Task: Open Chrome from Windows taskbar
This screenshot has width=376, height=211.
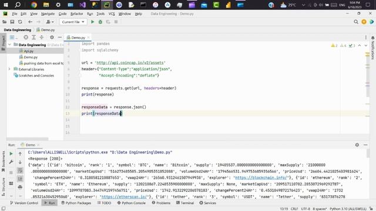Action: tap(34, 5)
